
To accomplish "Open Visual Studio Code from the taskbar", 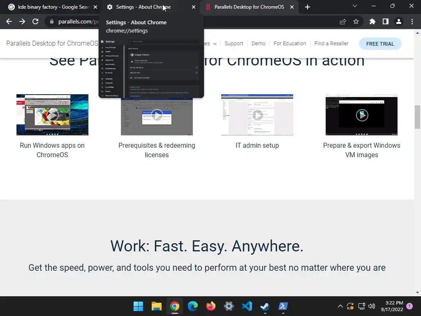I will (x=247, y=306).
